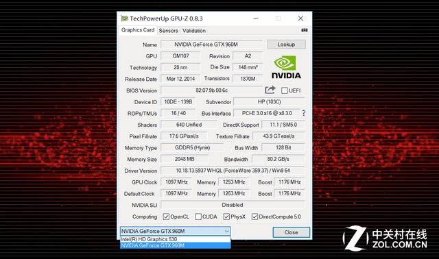Click the GPU field GM107
439x259 pixels.
click(180, 56)
